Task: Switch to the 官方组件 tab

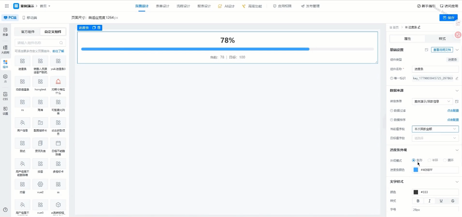Action: tap(28, 32)
